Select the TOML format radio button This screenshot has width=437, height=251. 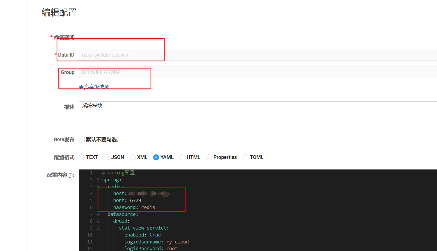click(245, 157)
